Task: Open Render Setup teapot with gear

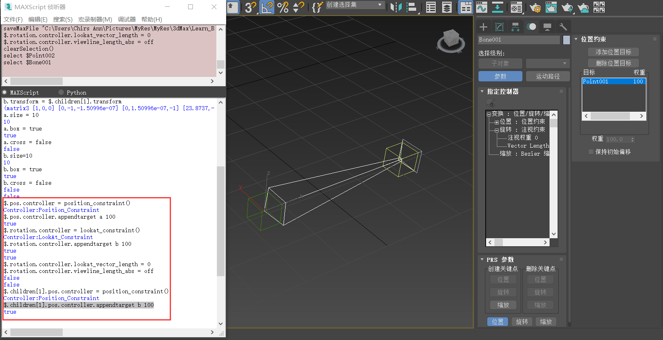Action: [535, 7]
